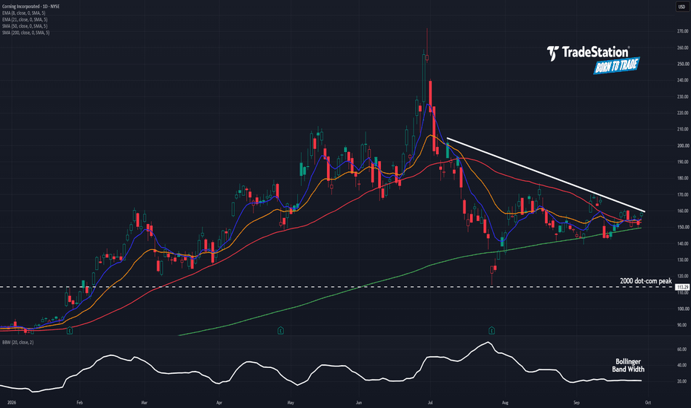This screenshot has height=408, width=691.
Task: Click the 270.00 price axis label
Action: coord(683,31)
